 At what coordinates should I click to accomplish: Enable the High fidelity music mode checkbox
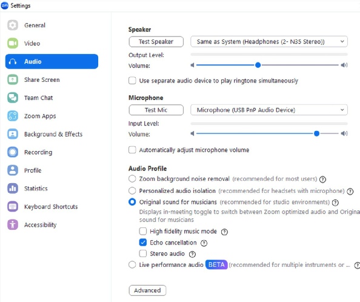coord(143,231)
